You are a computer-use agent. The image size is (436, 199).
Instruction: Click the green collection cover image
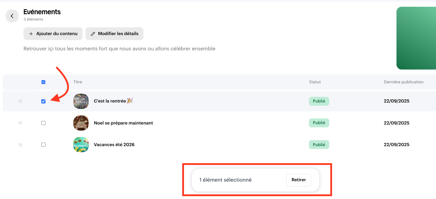(x=416, y=38)
